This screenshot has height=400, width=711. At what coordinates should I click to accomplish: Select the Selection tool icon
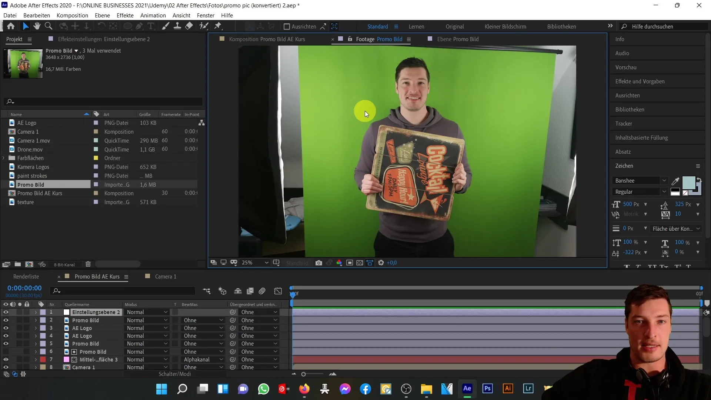tap(26, 26)
